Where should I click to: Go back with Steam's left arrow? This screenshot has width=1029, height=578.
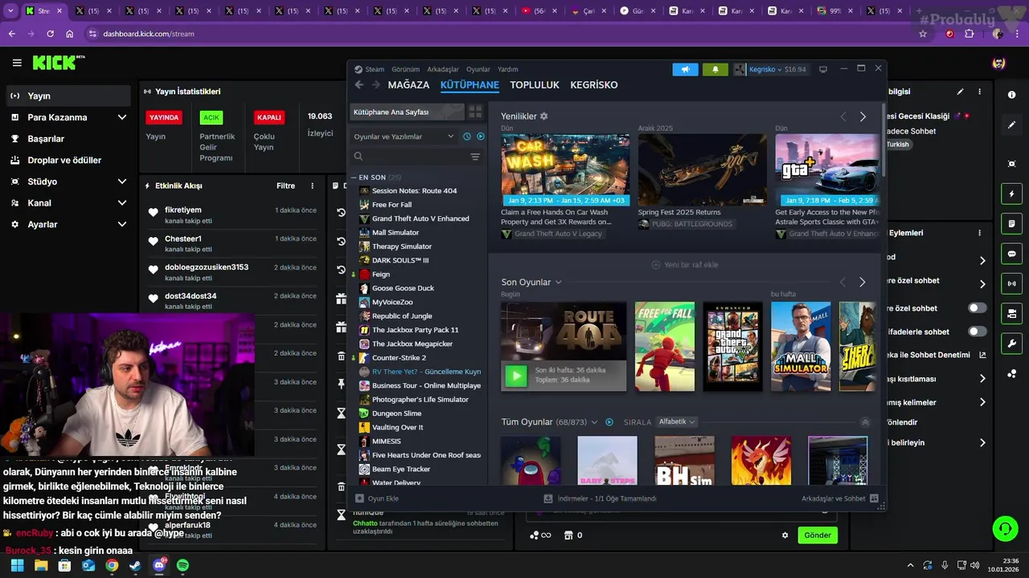click(x=359, y=85)
